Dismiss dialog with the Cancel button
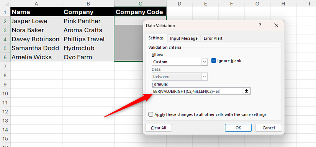Viewport: 316px width, 147px height. pos(269,128)
